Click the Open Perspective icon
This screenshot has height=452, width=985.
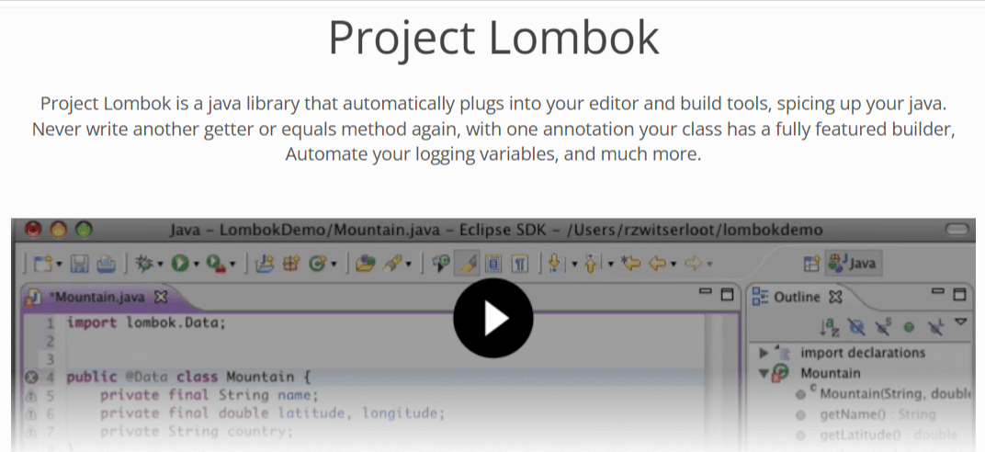point(812,265)
